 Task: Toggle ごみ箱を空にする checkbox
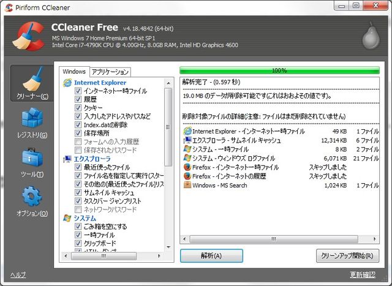(78, 227)
